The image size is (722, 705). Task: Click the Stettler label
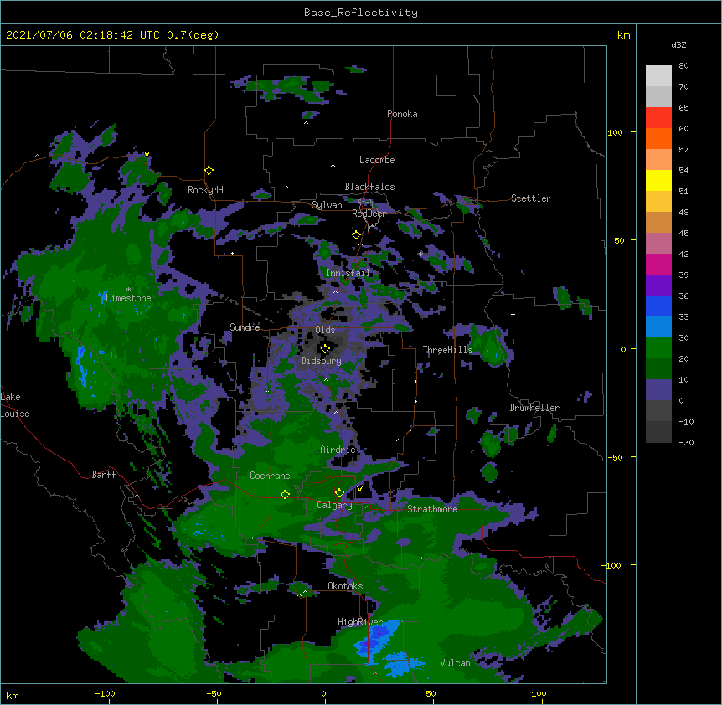click(531, 198)
